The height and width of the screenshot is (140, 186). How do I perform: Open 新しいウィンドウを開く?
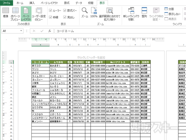[x=131, y=14]
